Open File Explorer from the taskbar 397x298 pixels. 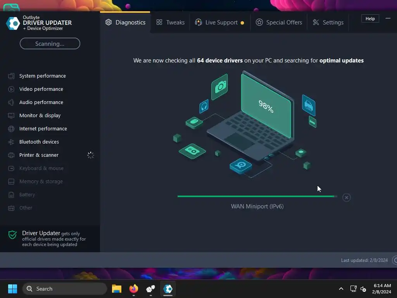(x=117, y=289)
